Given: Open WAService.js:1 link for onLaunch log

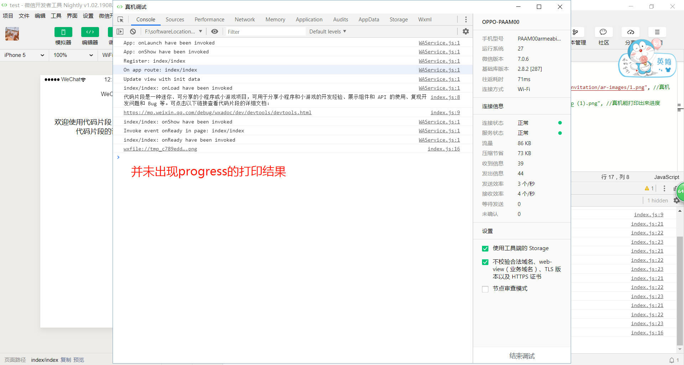Looking at the screenshot, I should coord(439,43).
